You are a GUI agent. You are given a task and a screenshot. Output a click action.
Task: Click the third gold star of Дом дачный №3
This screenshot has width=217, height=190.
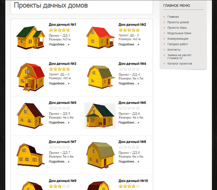[60, 69]
